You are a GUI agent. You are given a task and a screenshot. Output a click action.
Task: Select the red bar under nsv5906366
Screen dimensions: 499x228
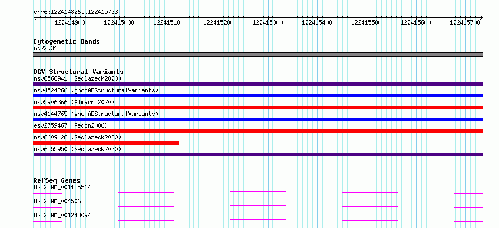coord(258,108)
